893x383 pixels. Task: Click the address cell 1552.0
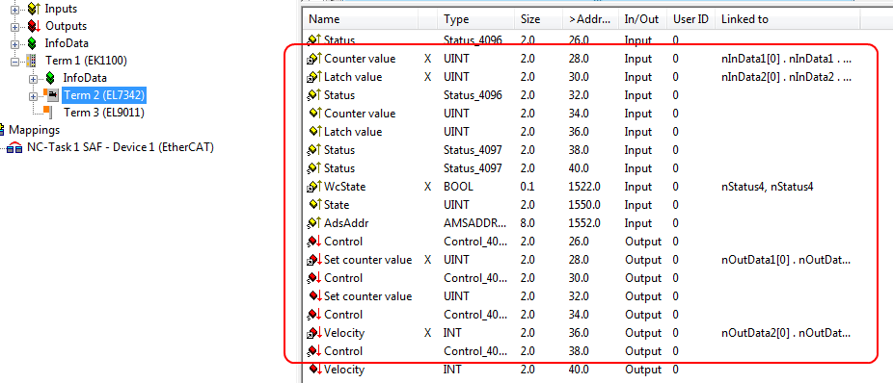coord(585,222)
